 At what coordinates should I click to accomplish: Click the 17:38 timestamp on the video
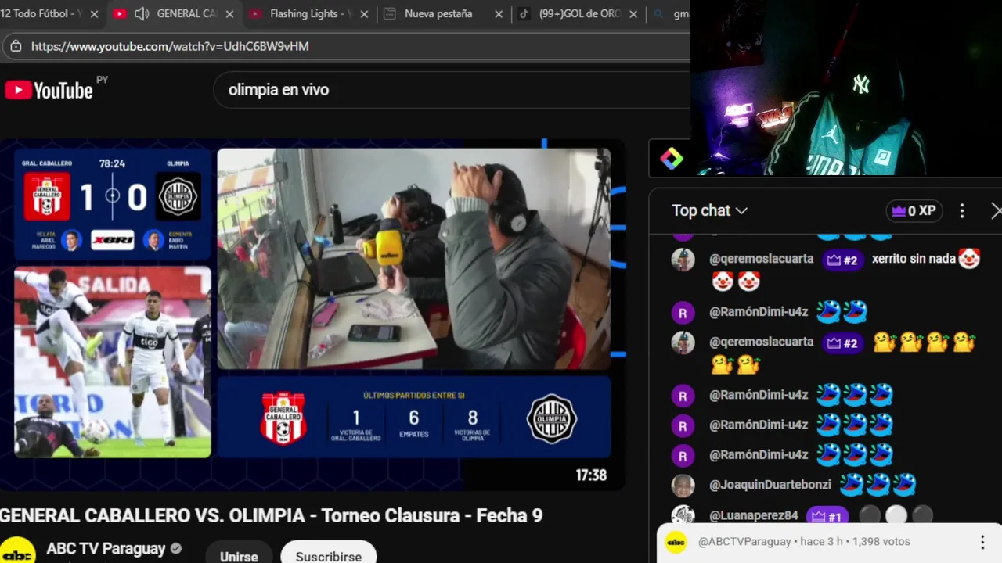click(x=591, y=475)
